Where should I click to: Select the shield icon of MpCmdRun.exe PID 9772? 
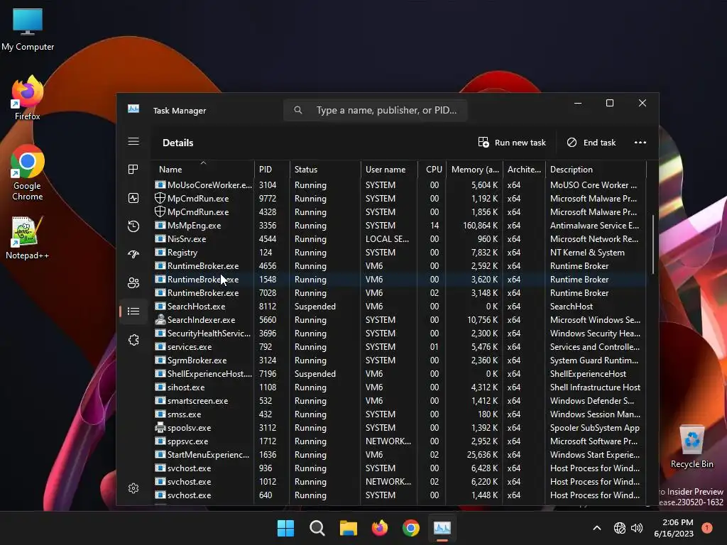[x=160, y=199]
